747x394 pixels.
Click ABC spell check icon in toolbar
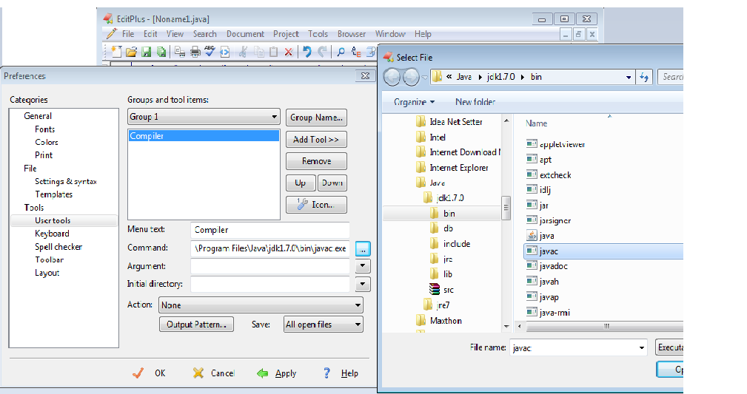[210, 52]
